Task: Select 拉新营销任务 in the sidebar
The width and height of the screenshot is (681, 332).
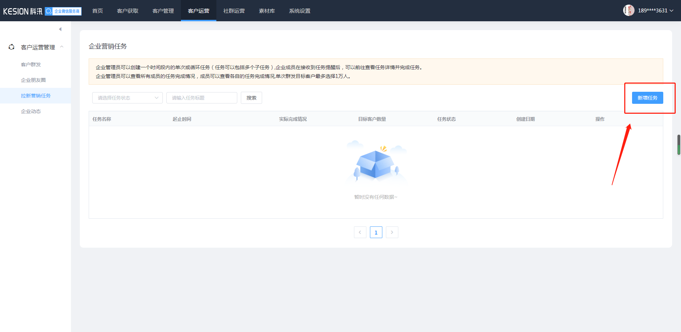Action: (35, 96)
